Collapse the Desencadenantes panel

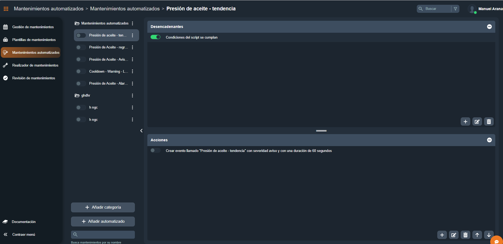(489, 27)
